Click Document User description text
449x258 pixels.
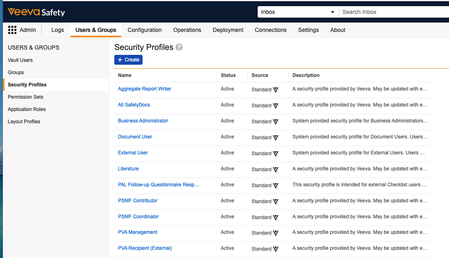(360, 137)
